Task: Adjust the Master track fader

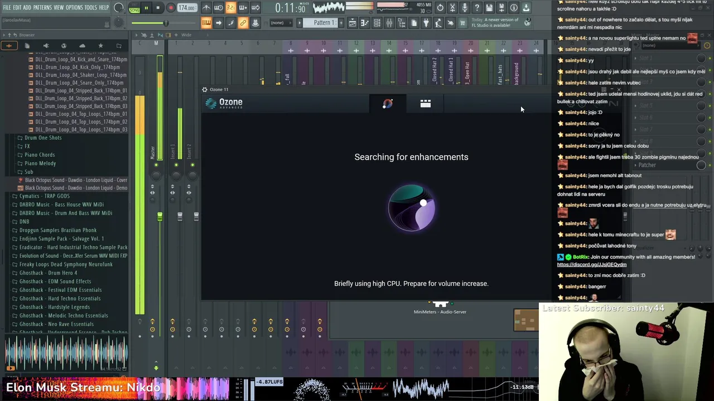Action: point(160,216)
